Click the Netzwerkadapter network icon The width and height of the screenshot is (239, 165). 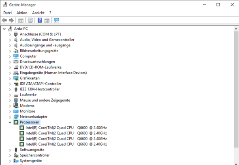click(16, 117)
